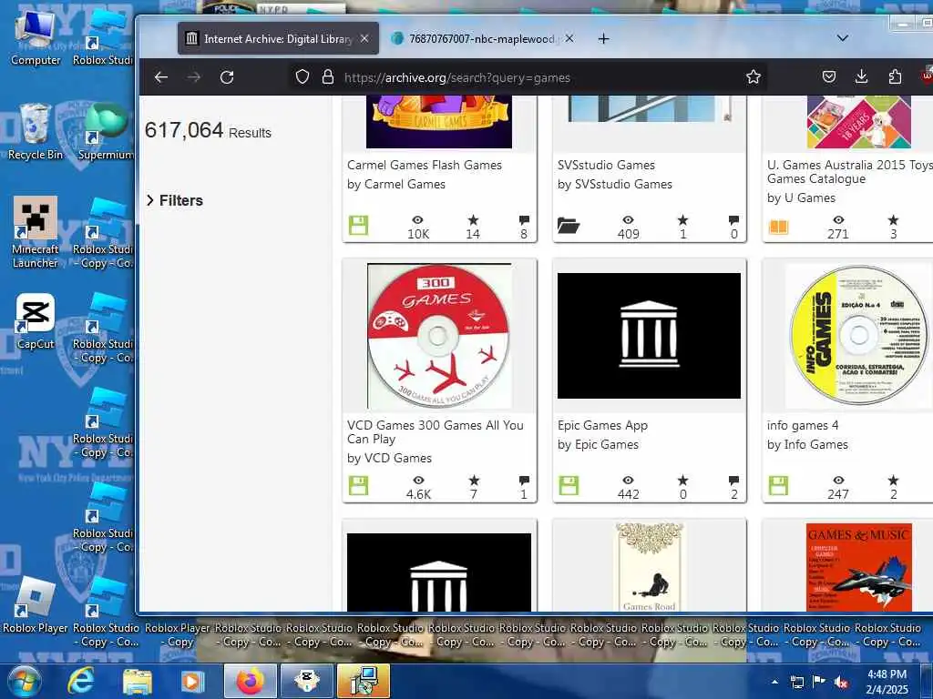Click the book icon on U Games card
This screenshot has height=699, width=933.
(778, 227)
